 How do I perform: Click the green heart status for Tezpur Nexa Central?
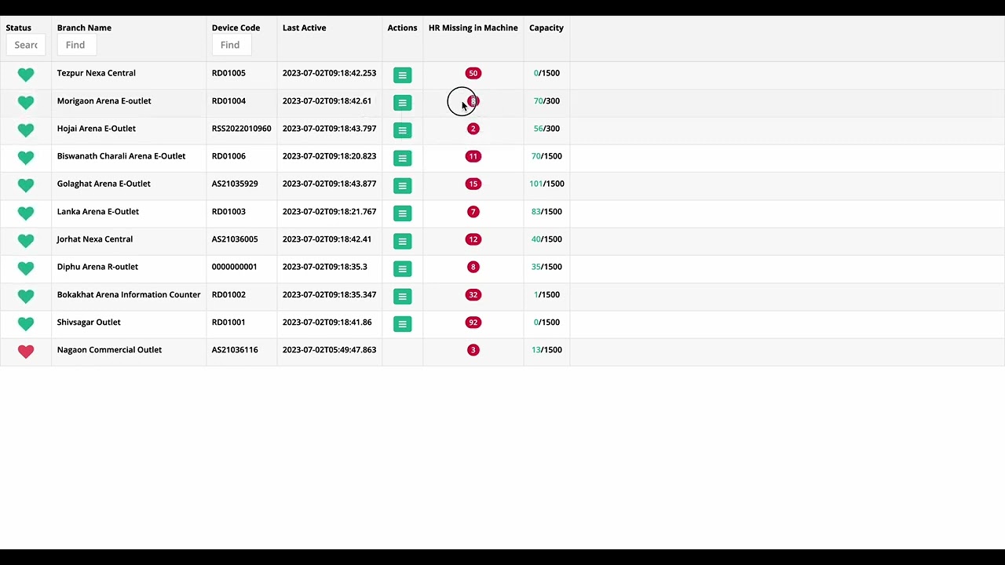26,75
